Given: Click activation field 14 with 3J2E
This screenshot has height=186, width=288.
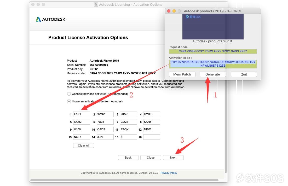Looking at the screenshot, I should (x=105, y=137).
